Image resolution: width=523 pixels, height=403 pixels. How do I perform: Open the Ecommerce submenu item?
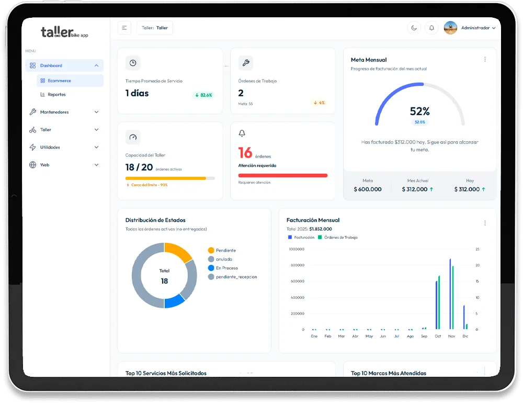59,81
